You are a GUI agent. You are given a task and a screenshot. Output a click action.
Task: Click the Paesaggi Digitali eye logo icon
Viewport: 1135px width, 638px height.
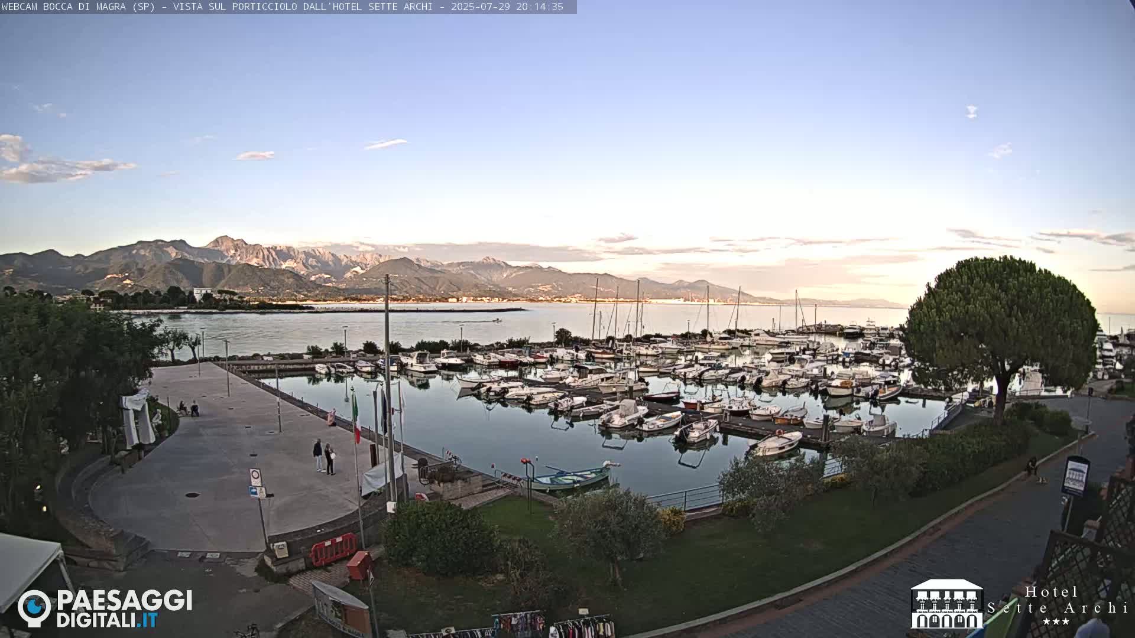pyautogui.click(x=34, y=608)
